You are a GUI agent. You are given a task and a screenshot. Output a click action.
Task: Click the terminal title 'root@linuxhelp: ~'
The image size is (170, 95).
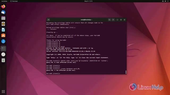[x=86, y=20]
